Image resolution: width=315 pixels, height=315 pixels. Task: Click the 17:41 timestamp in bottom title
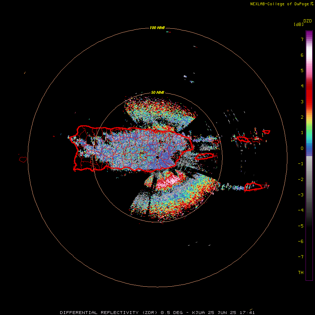(x=247, y=313)
